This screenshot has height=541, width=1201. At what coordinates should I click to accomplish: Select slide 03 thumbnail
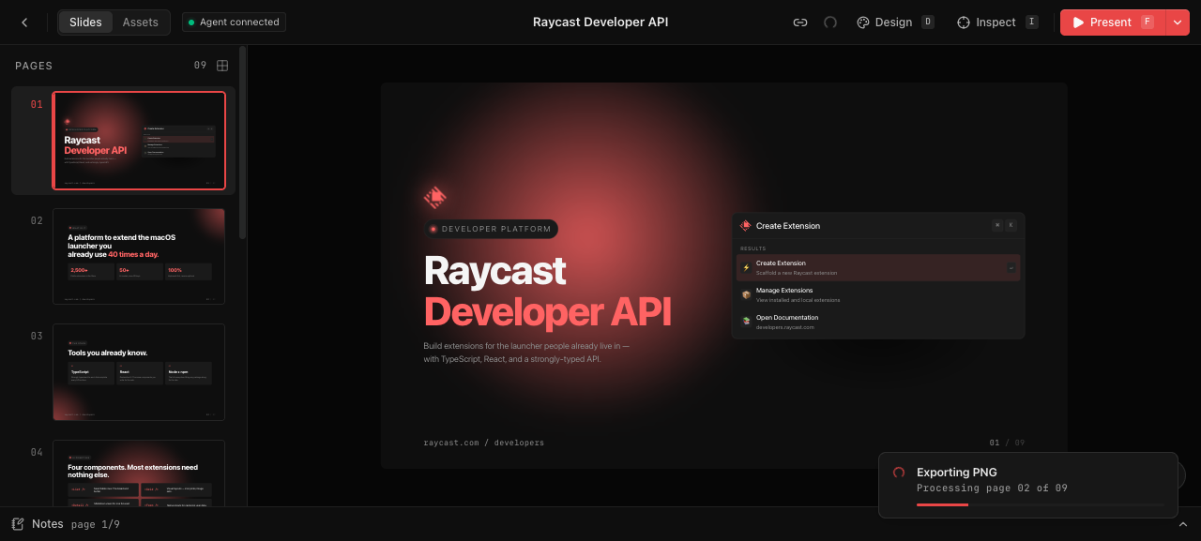click(139, 372)
